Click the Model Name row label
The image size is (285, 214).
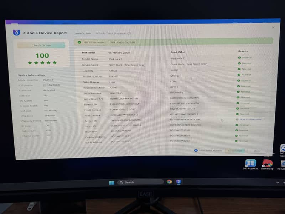90,59
